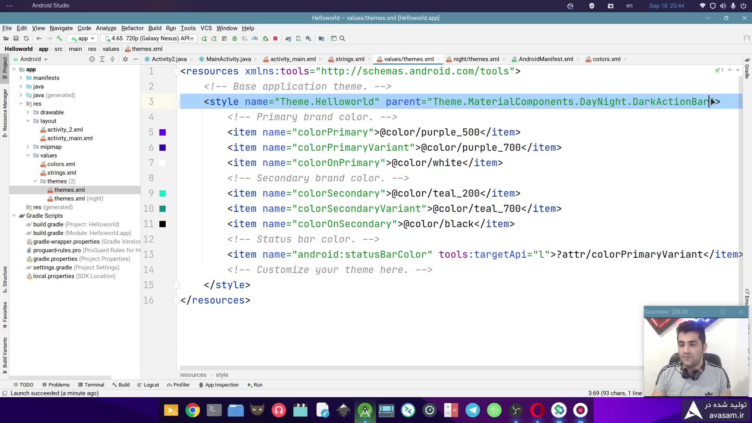Click Collapse All icon in project panel

click(x=112, y=59)
